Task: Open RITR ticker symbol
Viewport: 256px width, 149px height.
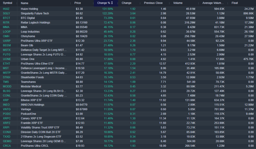Action: point(6,22)
